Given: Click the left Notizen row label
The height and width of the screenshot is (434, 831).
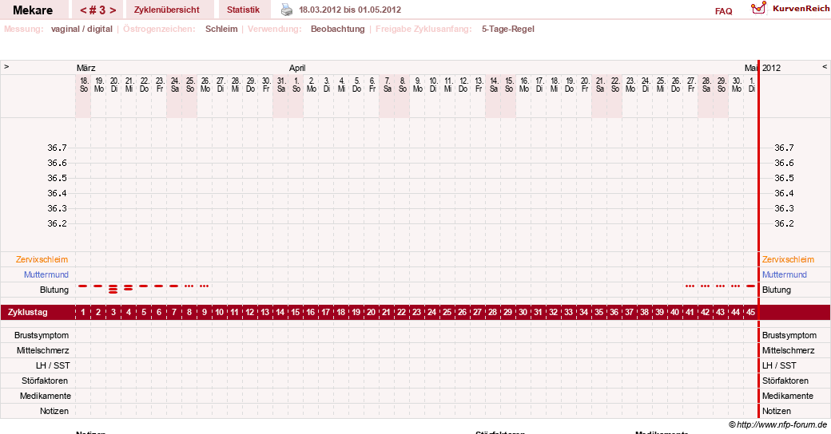Looking at the screenshot, I should tap(54, 411).
